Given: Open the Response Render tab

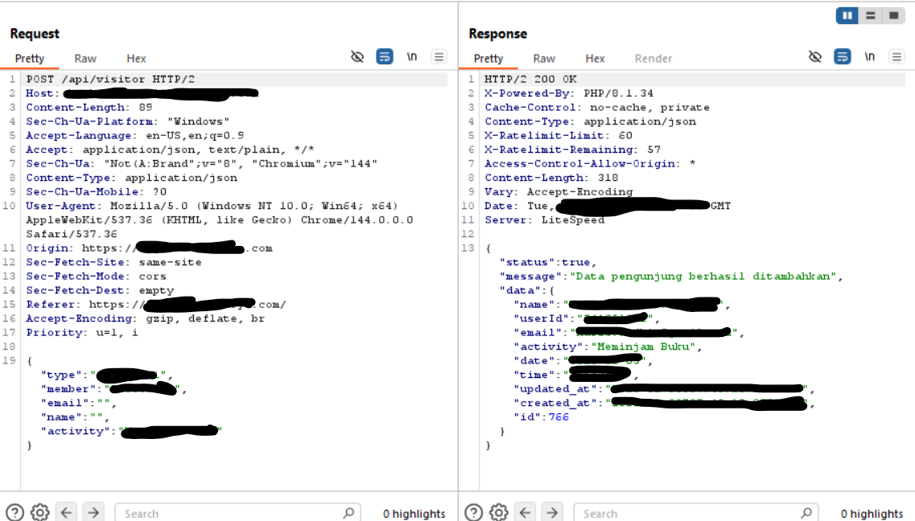Looking at the screenshot, I should [653, 58].
